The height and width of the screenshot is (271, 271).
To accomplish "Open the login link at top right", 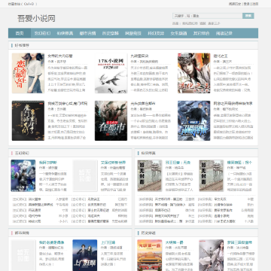I will 247,4.
